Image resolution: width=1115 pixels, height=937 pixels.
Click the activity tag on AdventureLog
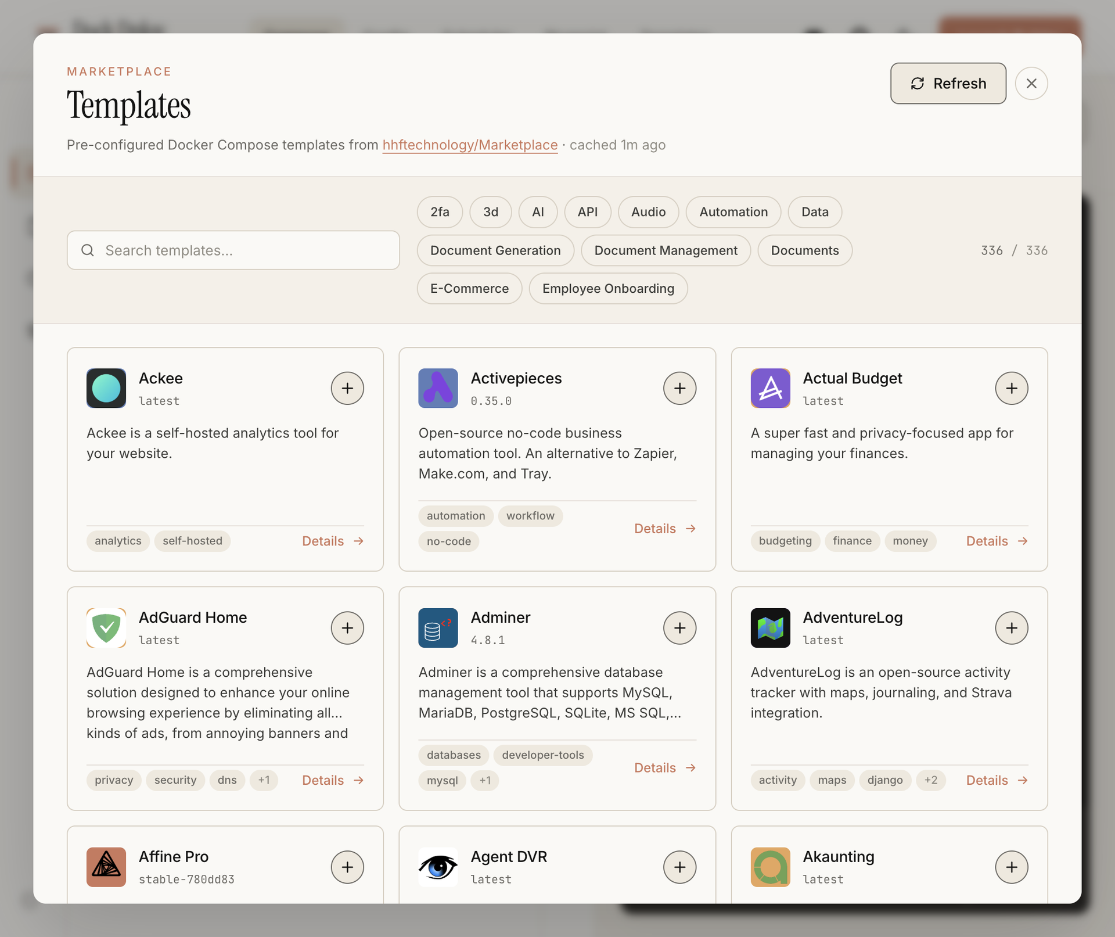click(x=778, y=780)
